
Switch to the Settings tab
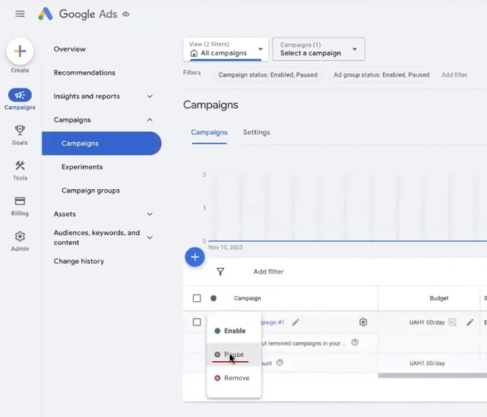[256, 133]
